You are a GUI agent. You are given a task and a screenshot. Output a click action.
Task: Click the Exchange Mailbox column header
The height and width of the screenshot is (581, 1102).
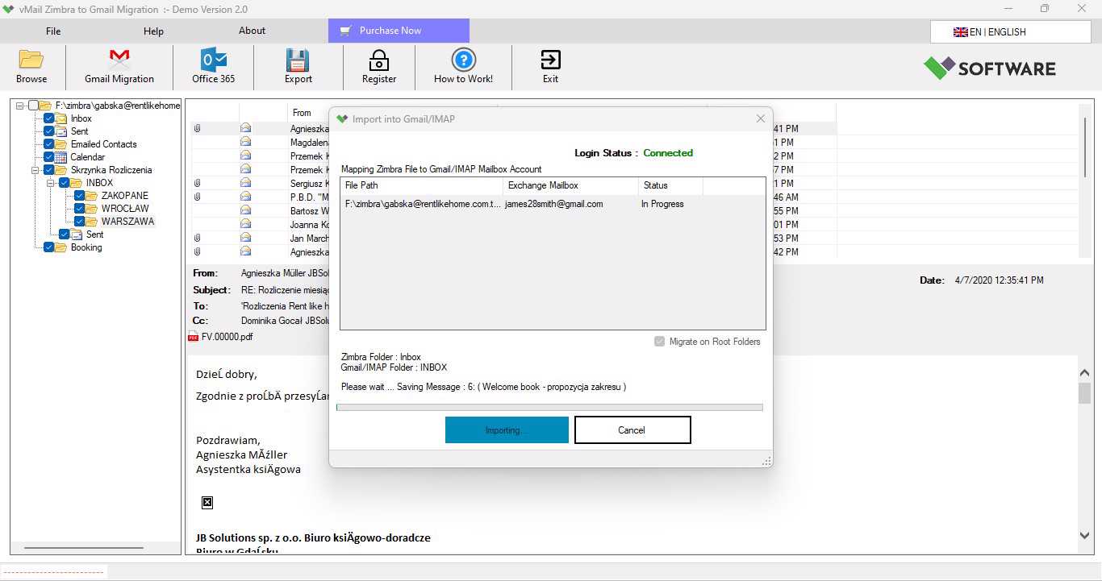point(570,185)
